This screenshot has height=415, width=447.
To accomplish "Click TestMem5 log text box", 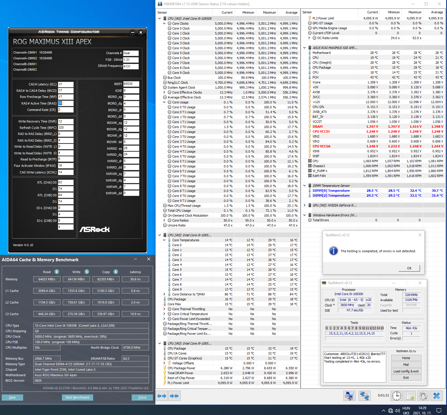I will click(x=355, y=367).
